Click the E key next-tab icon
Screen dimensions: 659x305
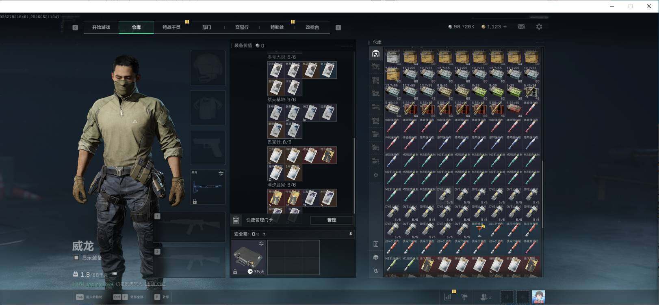pos(338,27)
